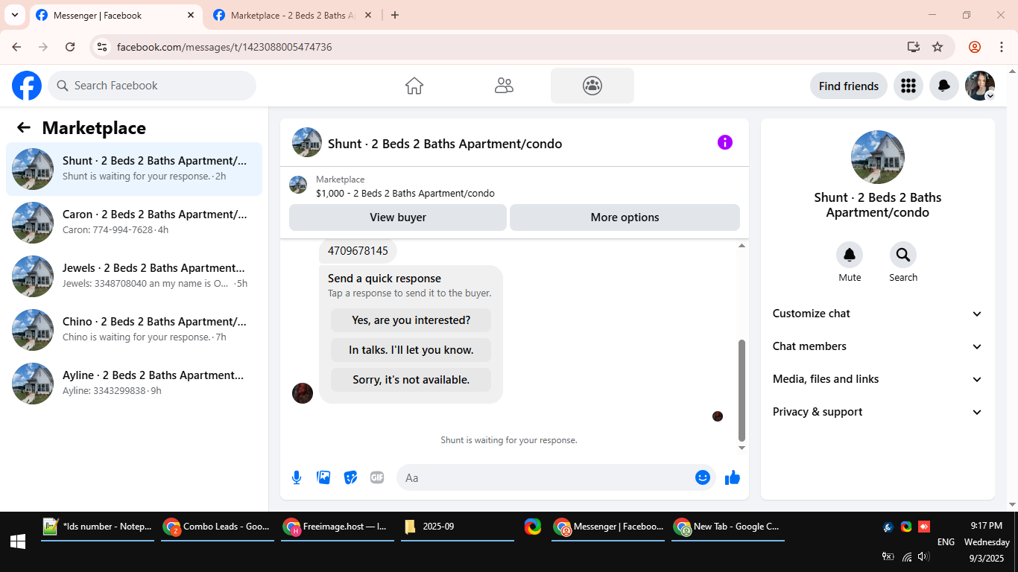
Task: Focus the Search Facebook field
Action: coord(152,86)
